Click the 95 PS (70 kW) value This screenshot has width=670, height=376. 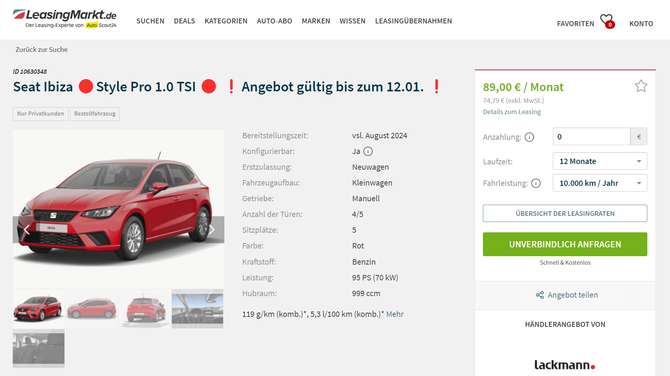pos(375,278)
